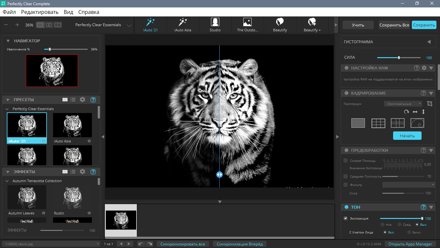Viewport: 440px width, 248px height.
Task: Open Effects panel settings gear
Action: coord(82,172)
